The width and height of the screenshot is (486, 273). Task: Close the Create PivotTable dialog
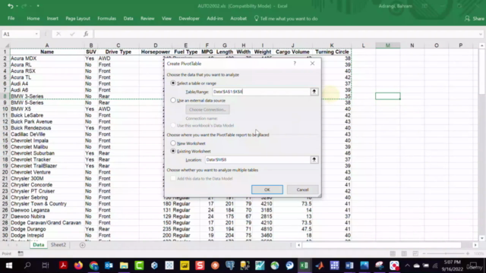(x=312, y=64)
